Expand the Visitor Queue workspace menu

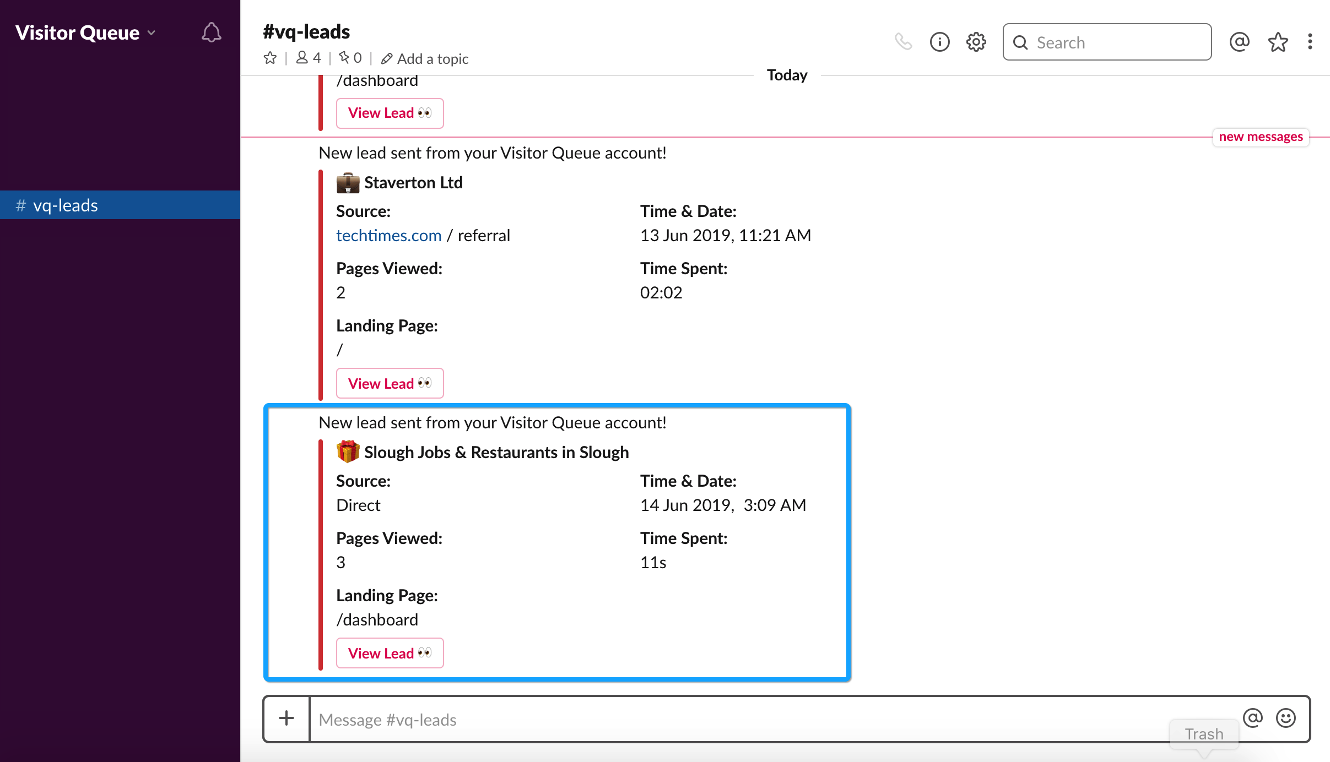pyautogui.click(x=85, y=33)
